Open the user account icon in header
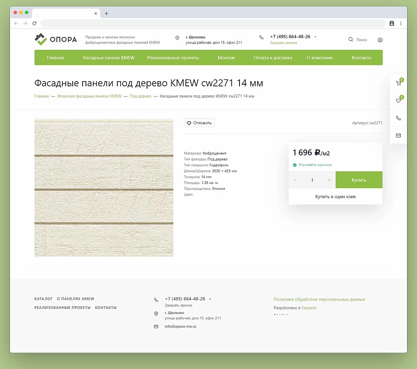Screen dimensions: 417x369 380,40
